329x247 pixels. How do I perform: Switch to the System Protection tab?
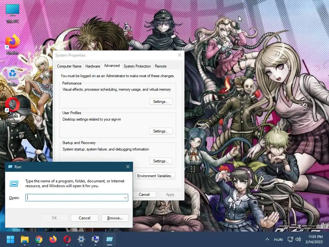[137, 66]
